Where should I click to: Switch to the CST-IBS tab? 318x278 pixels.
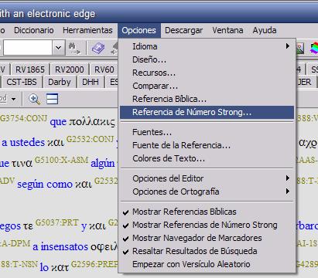click(22, 82)
